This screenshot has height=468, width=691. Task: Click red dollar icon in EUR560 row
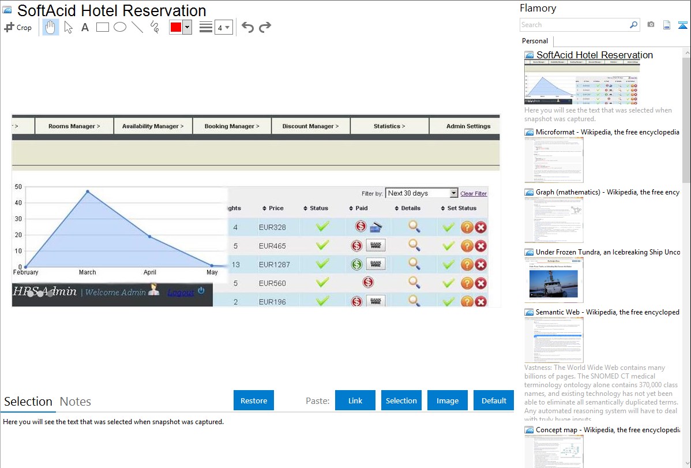tap(368, 282)
